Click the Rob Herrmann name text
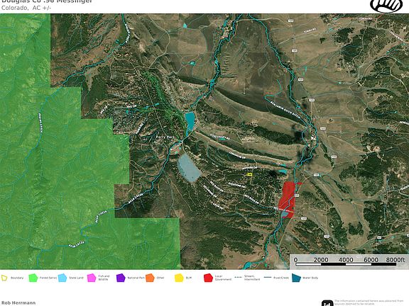409x306 pixels. 18,303
